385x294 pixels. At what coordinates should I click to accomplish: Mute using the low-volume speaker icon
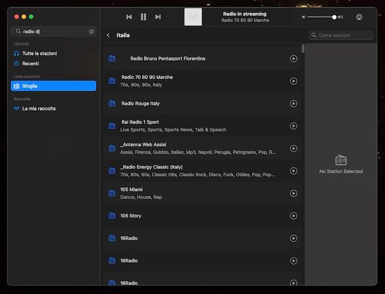tap(304, 17)
